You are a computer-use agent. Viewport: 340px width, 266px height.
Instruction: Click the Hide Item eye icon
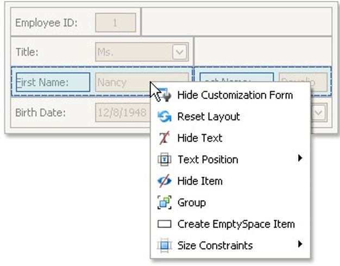click(x=164, y=181)
